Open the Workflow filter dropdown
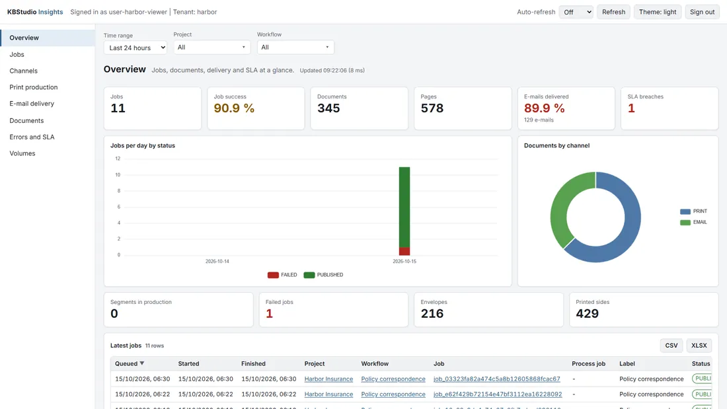 click(x=295, y=48)
